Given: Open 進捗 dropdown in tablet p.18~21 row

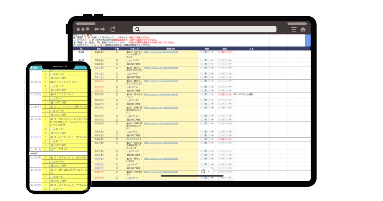Looking at the screenshot, I should tap(207, 87).
